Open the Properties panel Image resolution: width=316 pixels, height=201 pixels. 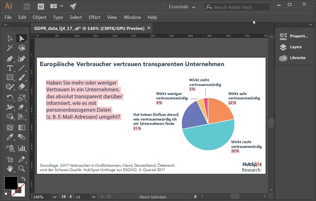click(294, 36)
